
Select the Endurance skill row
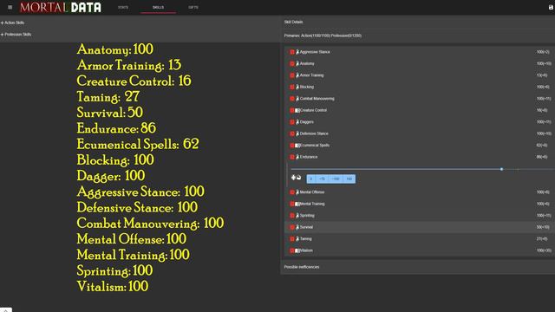coord(420,157)
